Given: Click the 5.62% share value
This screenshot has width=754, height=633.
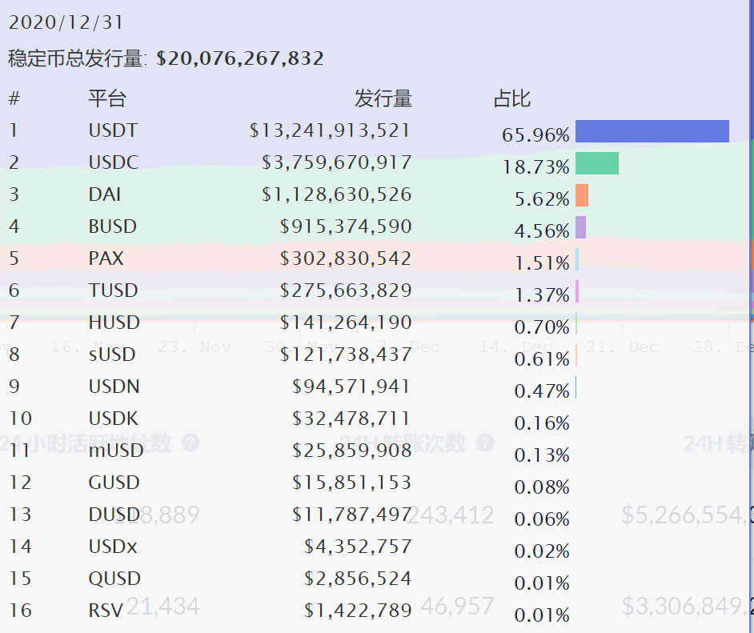Looking at the screenshot, I should (x=542, y=199).
